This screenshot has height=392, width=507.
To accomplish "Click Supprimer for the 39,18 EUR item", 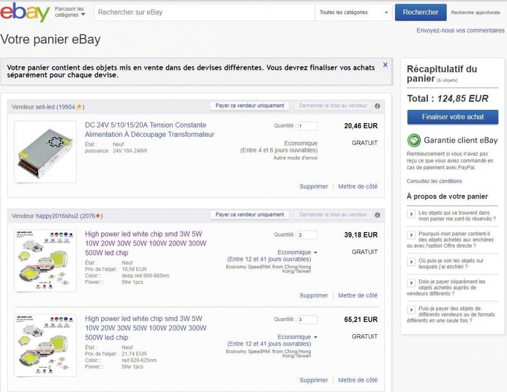I will pyautogui.click(x=314, y=295).
